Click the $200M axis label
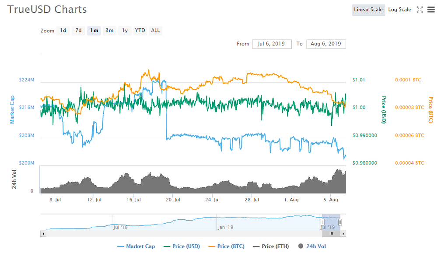Image resolution: width=448 pixels, height=253 pixels. pyautogui.click(x=27, y=163)
